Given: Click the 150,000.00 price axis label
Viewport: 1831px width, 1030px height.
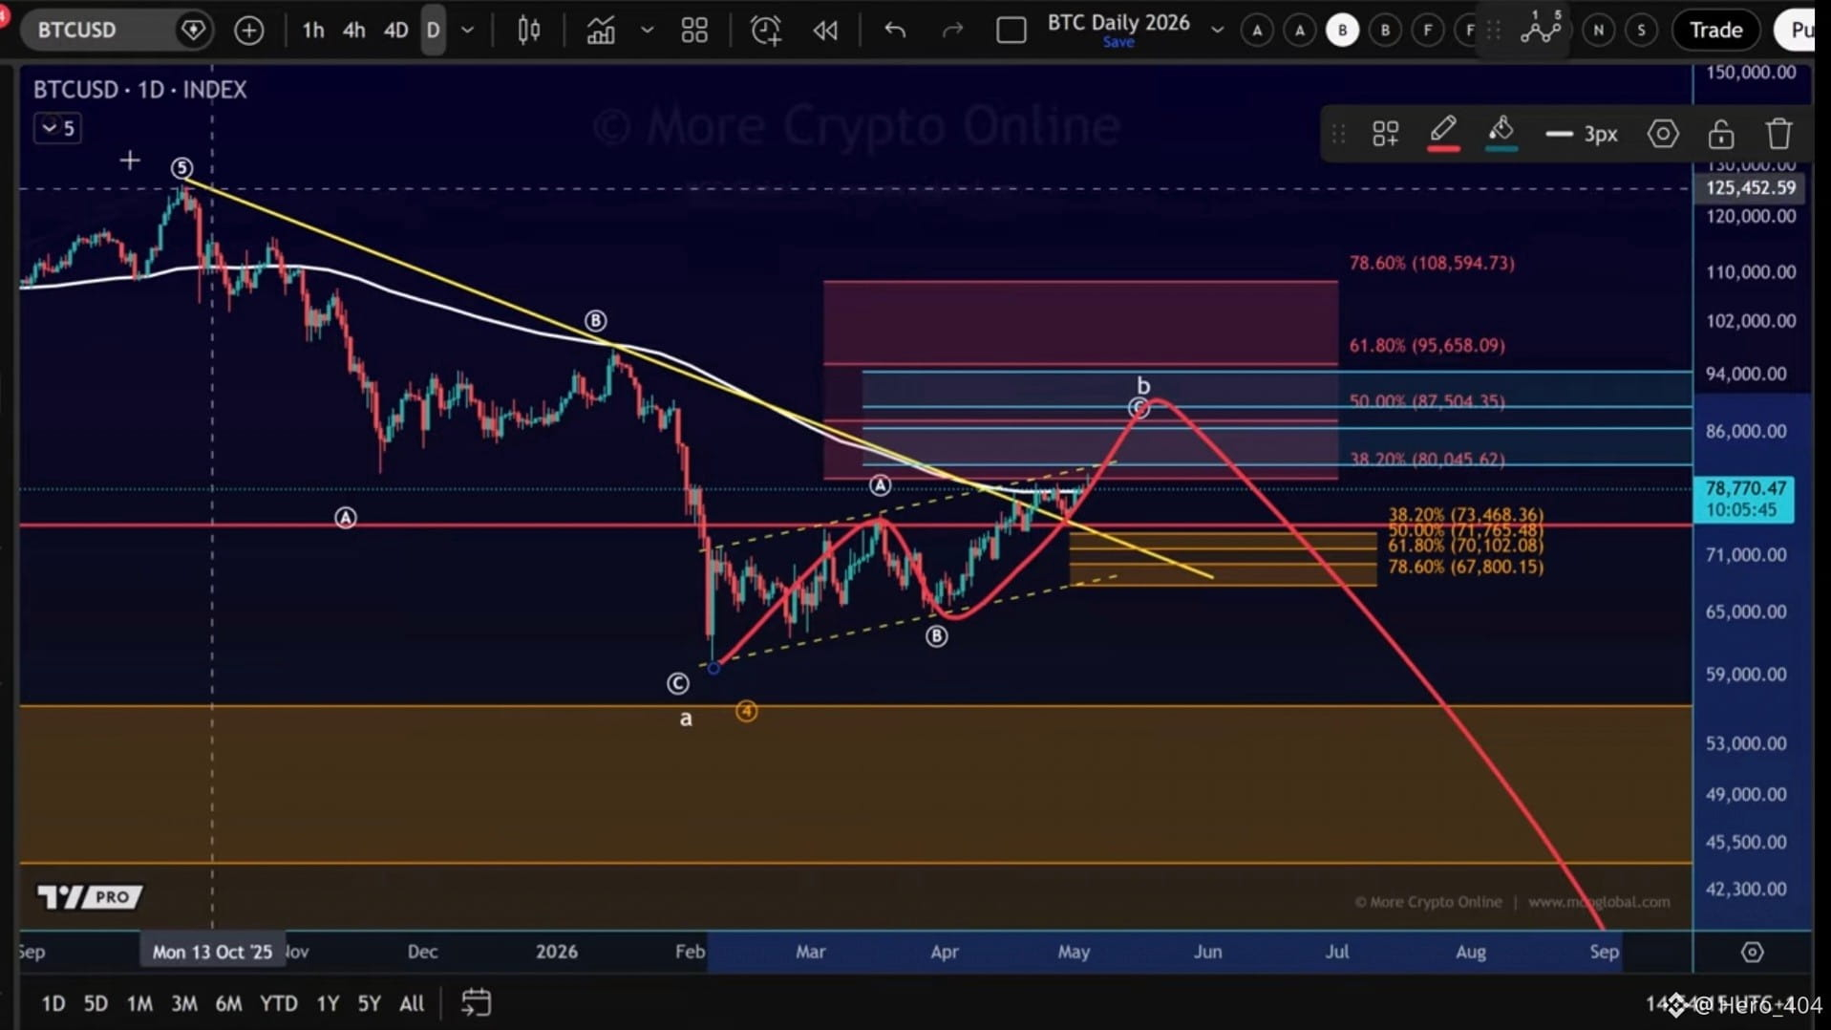Looking at the screenshot, I should (1751, 73).
